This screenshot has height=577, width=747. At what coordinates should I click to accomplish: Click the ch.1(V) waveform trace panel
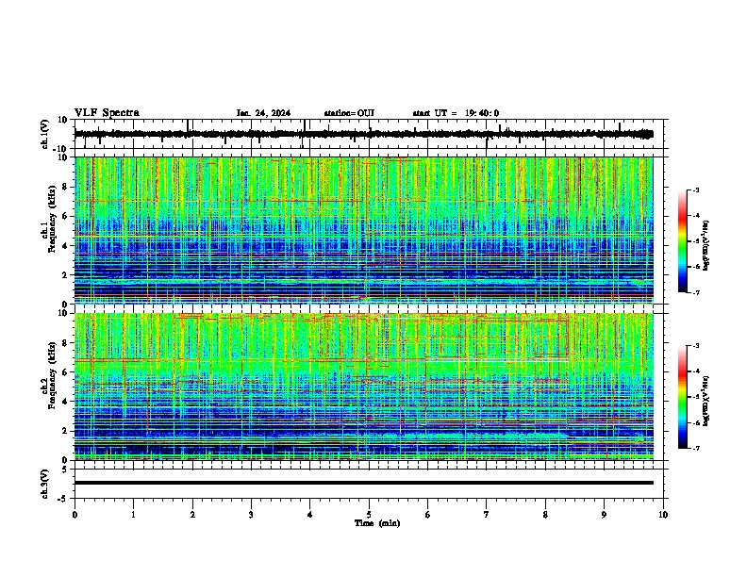coord(369,134)
